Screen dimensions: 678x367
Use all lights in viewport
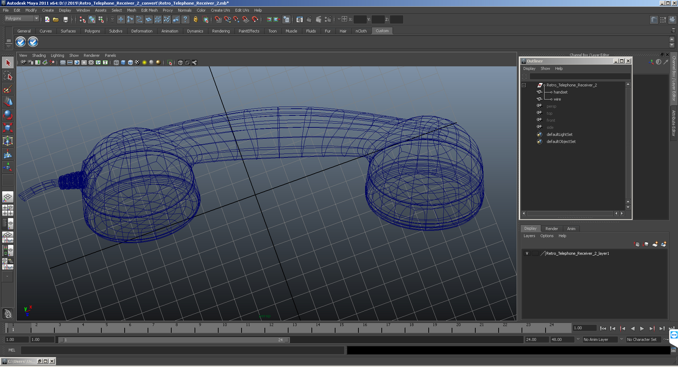144,62
